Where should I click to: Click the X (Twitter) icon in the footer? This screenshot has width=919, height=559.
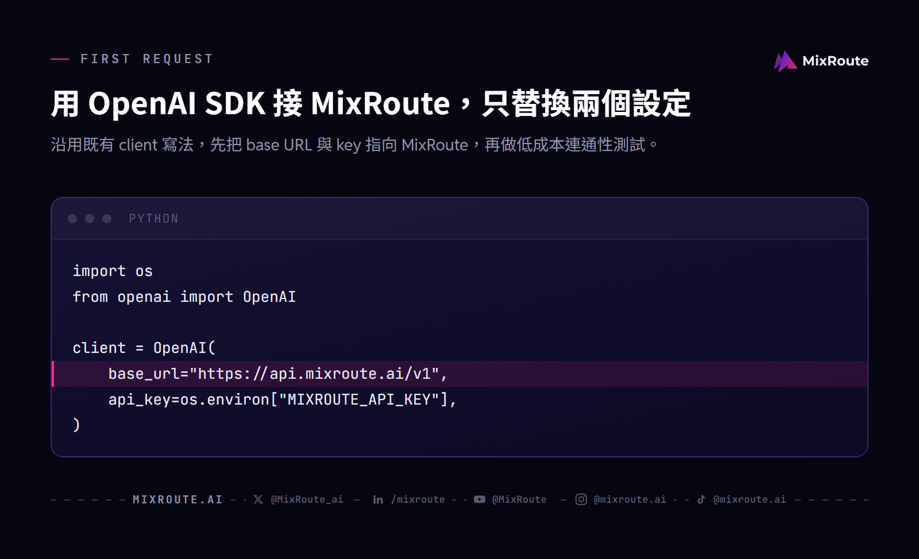258,499
